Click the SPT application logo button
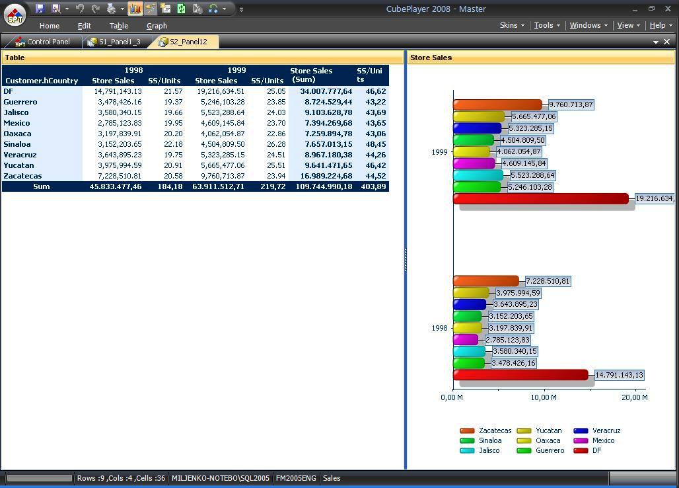The width and height of the screenshot is (679, 488). [x=15, y=15]
